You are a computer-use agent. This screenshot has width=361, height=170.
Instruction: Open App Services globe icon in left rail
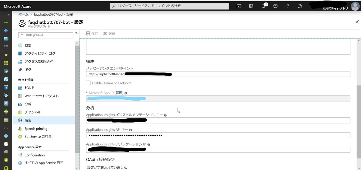(x=6, y=79)
